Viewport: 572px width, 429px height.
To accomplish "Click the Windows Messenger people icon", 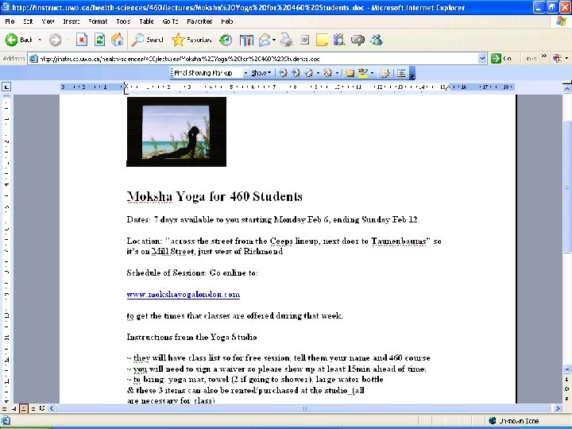I will tap(376, 40).
